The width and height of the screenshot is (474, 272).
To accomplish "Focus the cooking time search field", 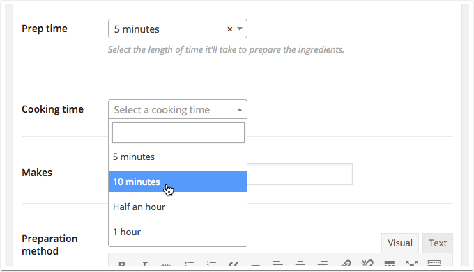I will [x=178, y=132].
